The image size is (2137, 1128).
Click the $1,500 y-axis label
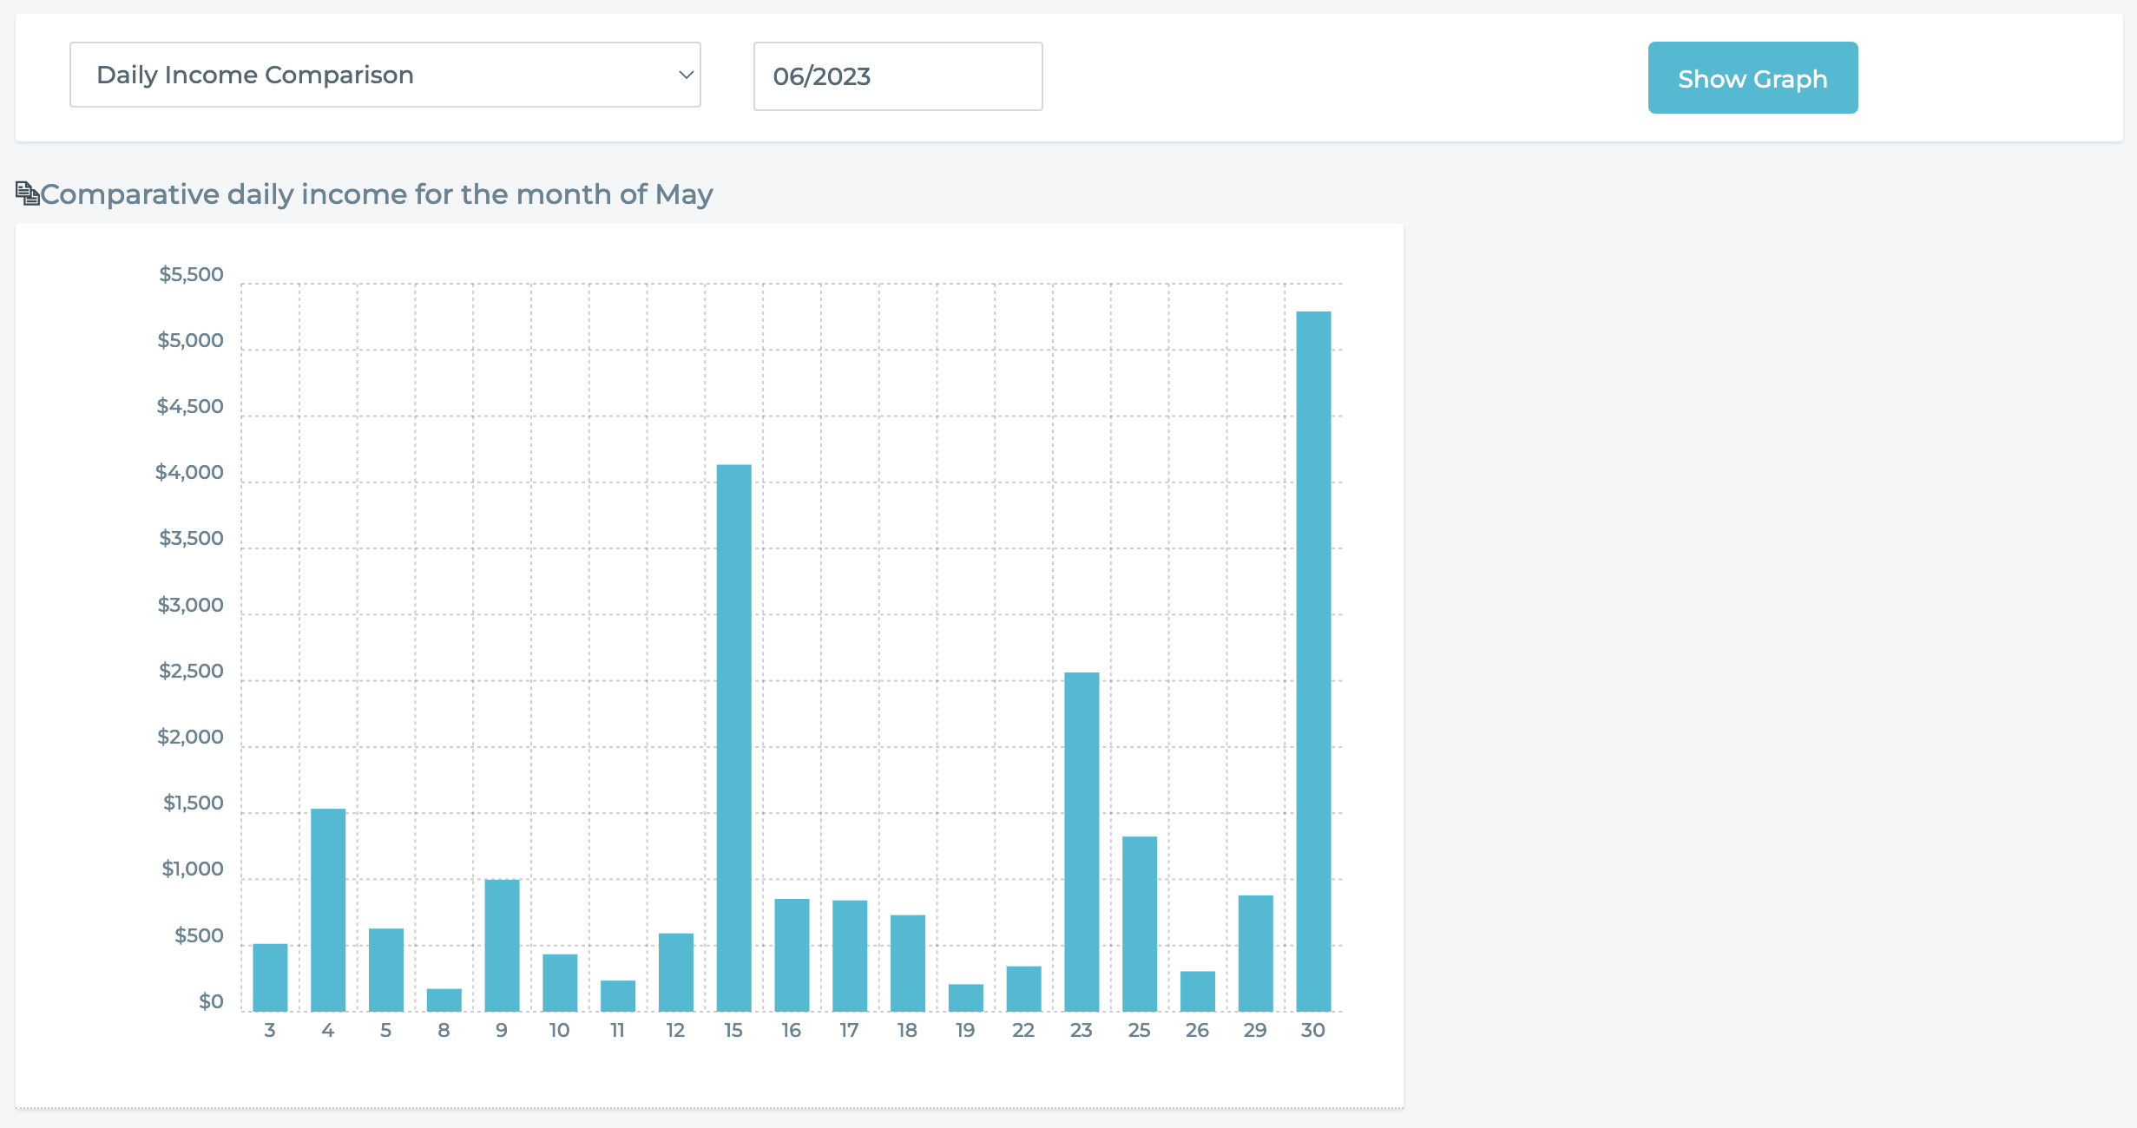pyautogui.click(x=194, y=803)
